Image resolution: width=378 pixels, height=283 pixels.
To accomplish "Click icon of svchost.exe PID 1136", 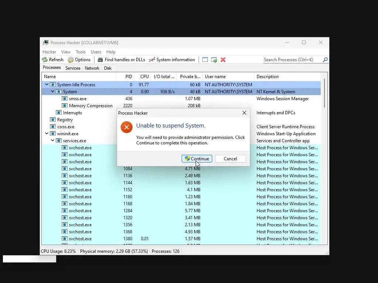I will [x=64, y=176].
